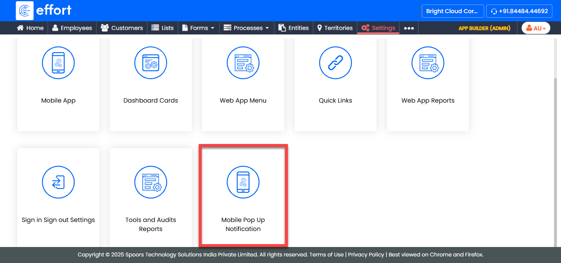Expand the Forms dropdown menu
This screenshot has height=263, width=561.
[x=198, y=28]
